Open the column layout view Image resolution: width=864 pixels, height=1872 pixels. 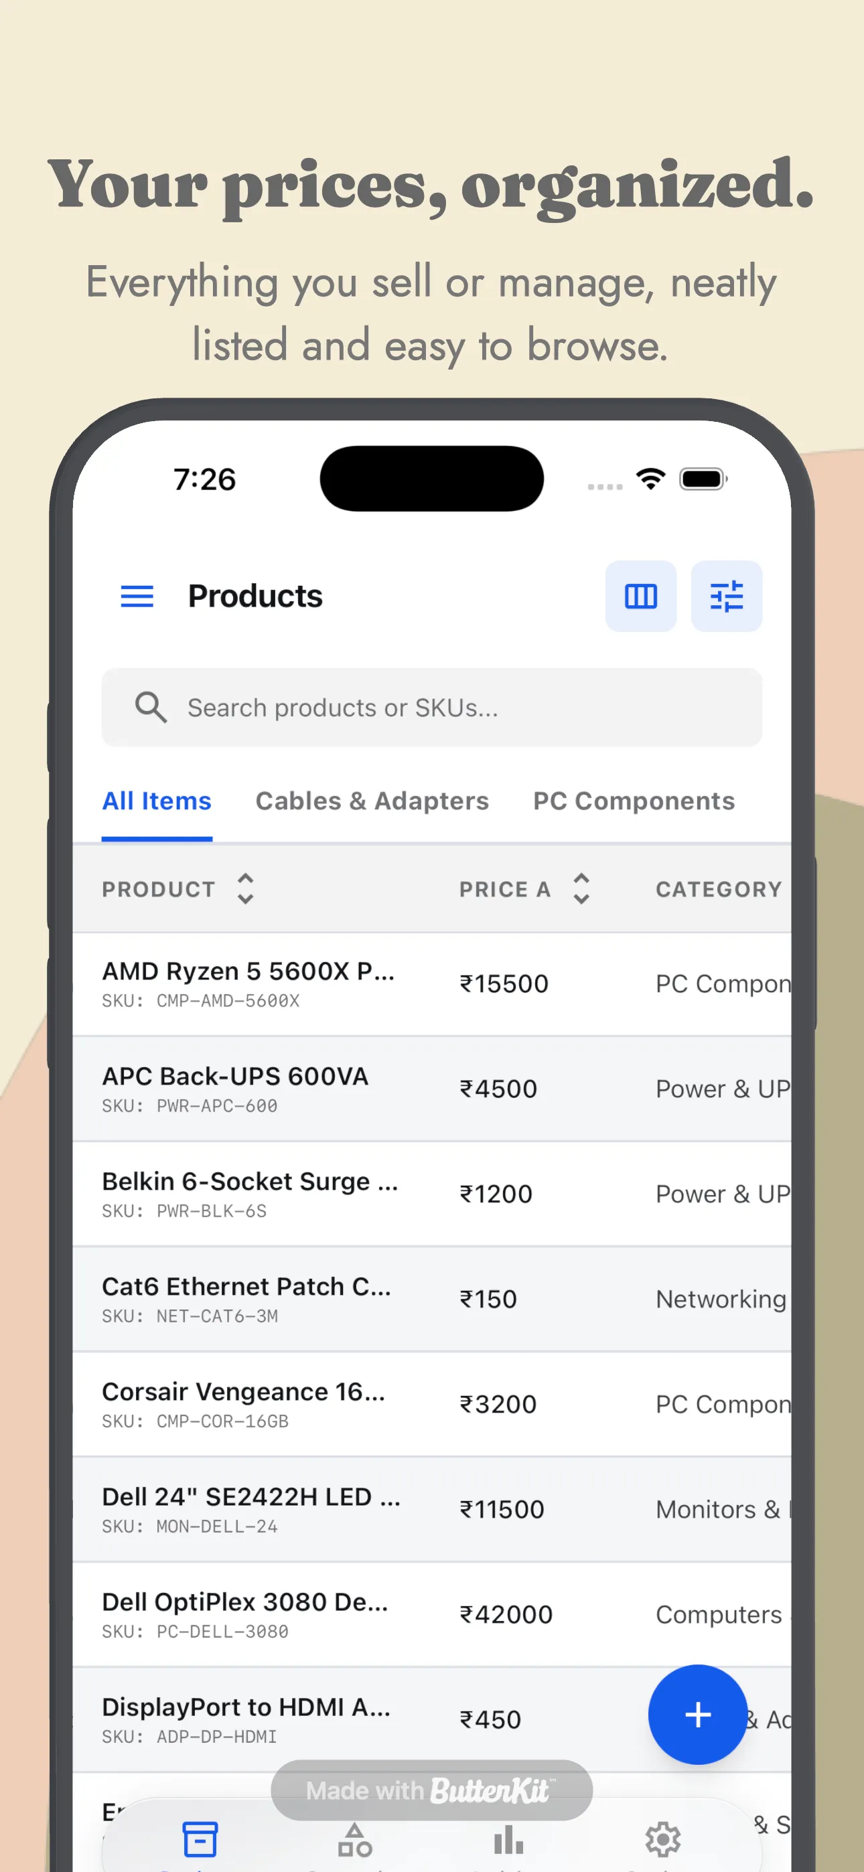point(640,596)
